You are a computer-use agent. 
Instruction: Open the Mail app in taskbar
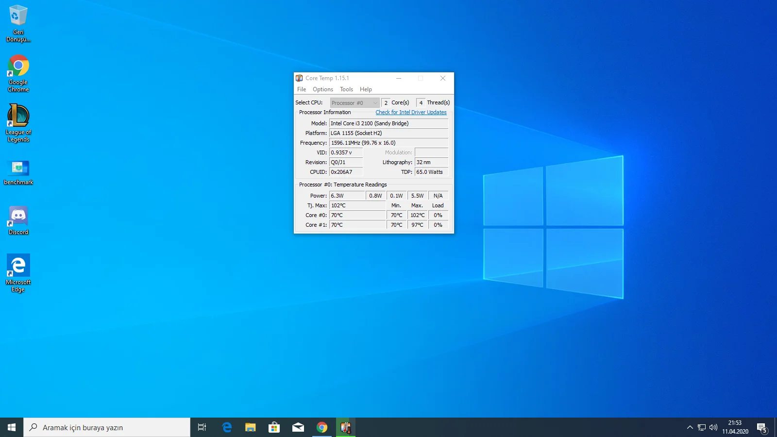[x=298, y=427]
